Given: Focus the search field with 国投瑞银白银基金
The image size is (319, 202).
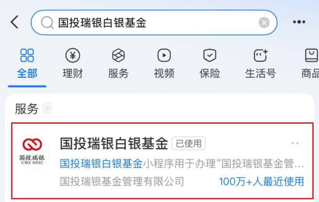Looking at the screenshot, I should point(154,23).
